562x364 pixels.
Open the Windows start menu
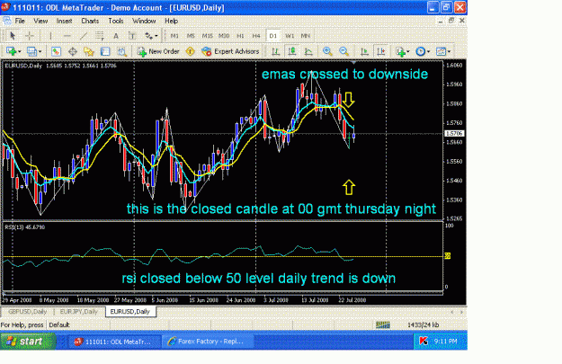point(28,342)
